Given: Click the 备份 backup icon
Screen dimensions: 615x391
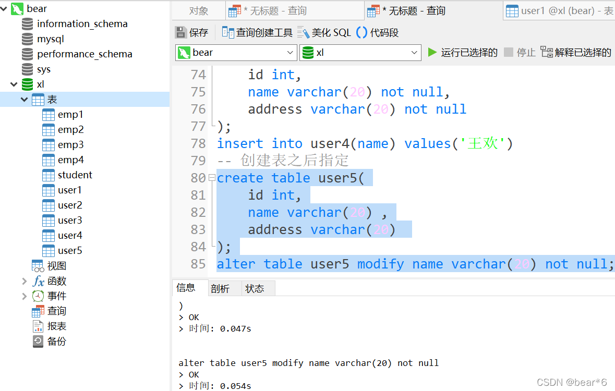Looking at the screenshot, I should 38,341.
